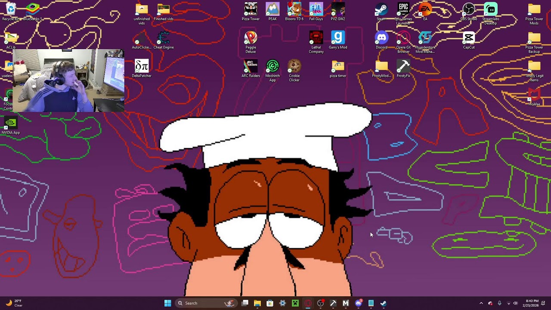
Task: Launch Cheat Engine from the desktop
Action: point(164,40)
